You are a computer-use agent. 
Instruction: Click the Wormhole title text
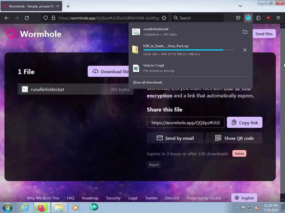(x=41, y=34)
